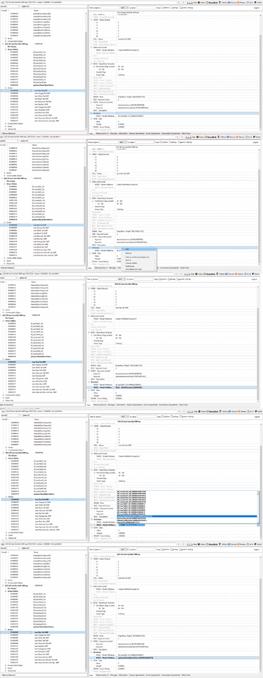The height and width of the screenshot is (678, 263).
Task: Open Discord icon in the open-dropdown-list screenshot
Action: click(x=232, y=411)
